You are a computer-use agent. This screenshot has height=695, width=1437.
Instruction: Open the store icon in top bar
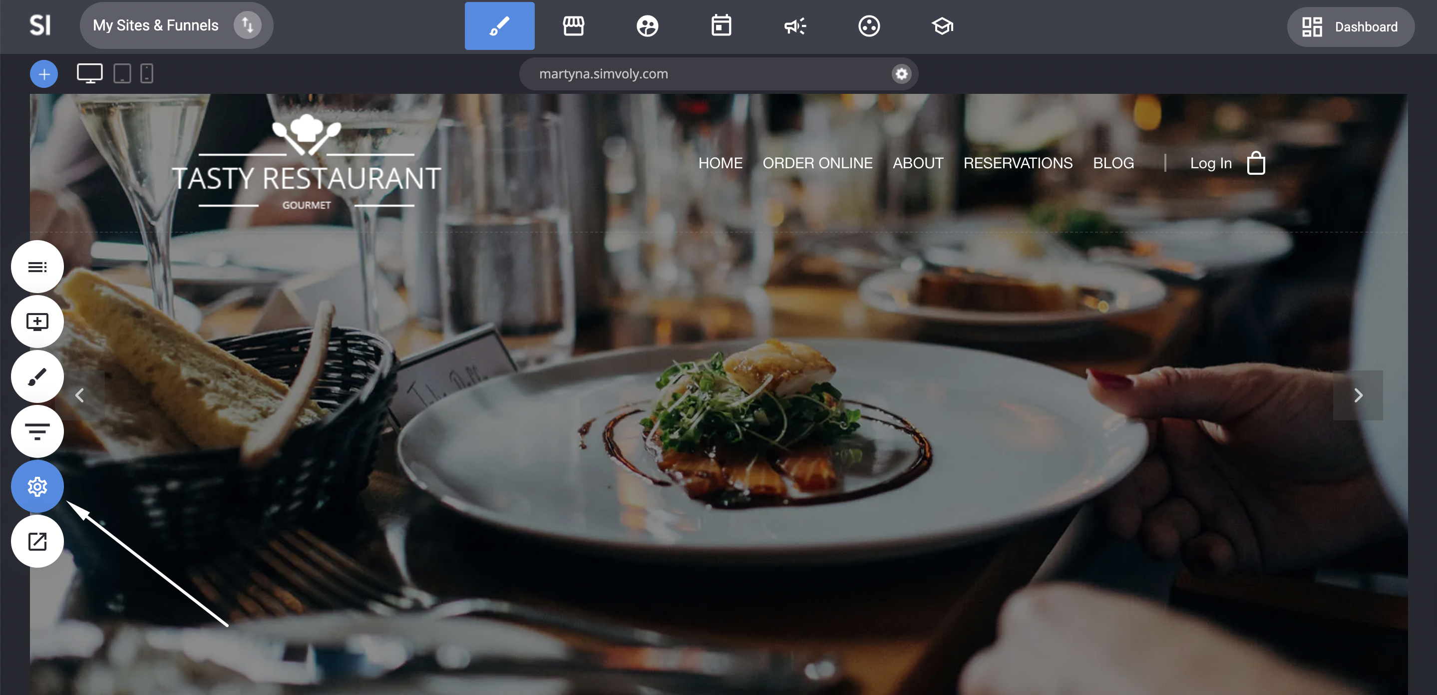573,25
